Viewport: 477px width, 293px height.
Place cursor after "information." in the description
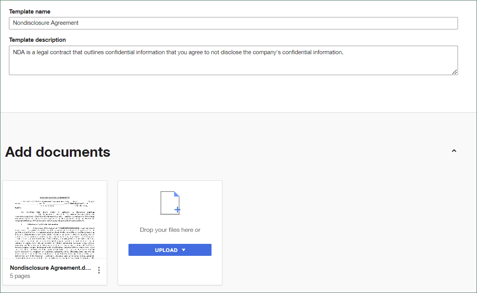(x=344, y=52)
